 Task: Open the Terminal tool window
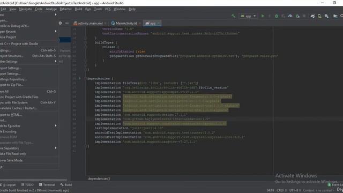tap(47, 185)
